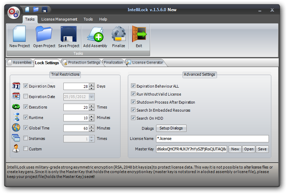This screenshot has height=194, width=287.
Task: Switch to the Assemblies tab
Action: [x=20, y=62]
